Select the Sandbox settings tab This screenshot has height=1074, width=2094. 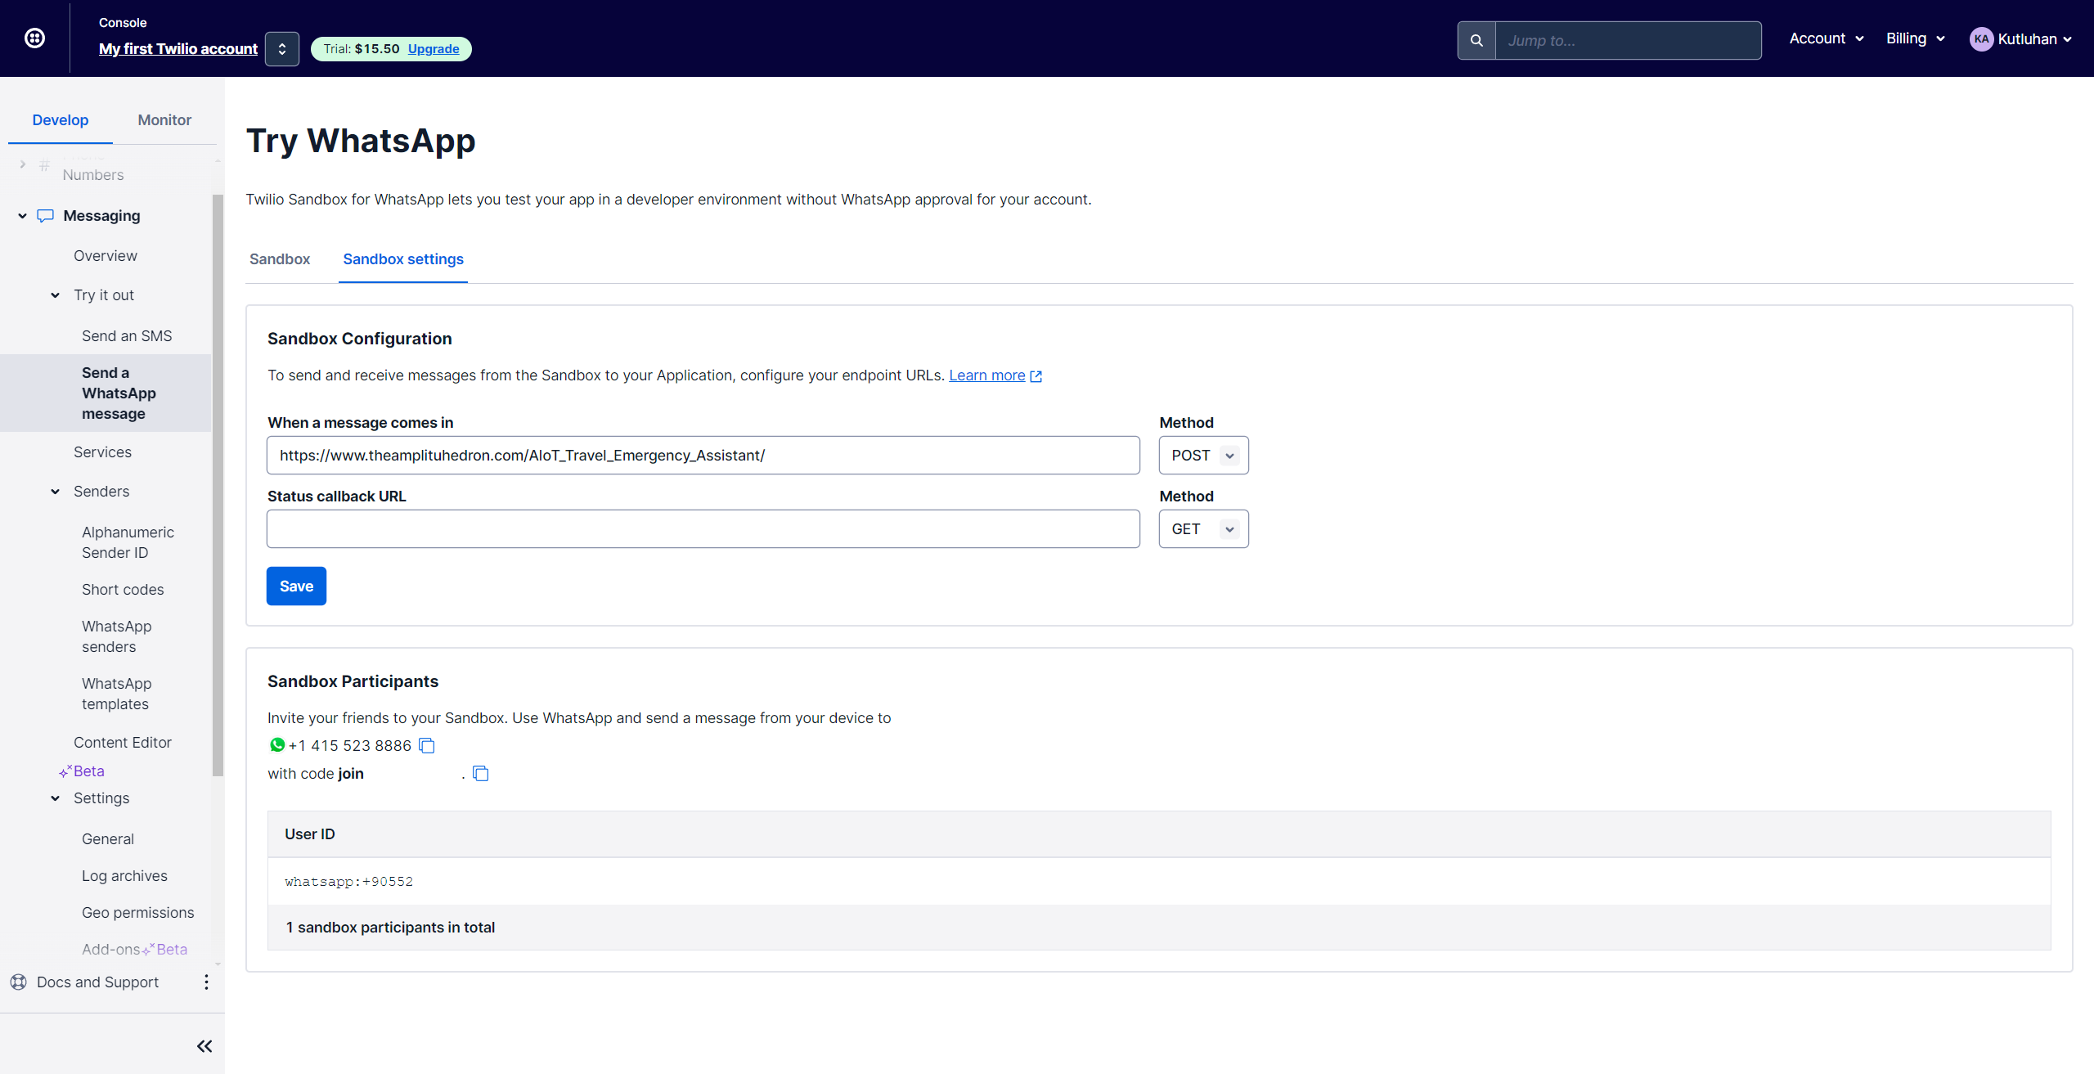point(403,259)
